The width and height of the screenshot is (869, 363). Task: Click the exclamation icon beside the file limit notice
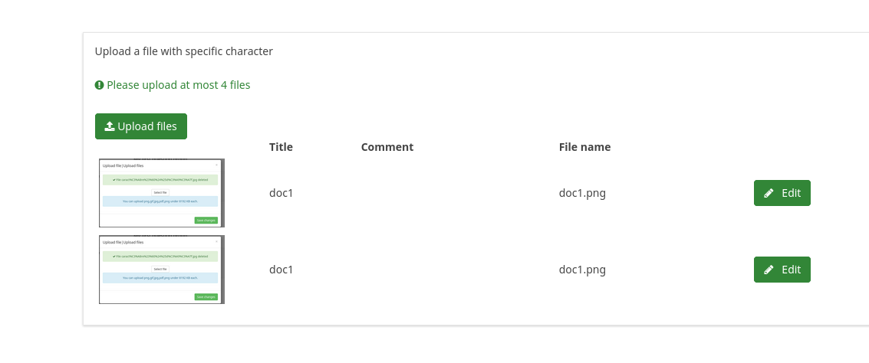point(99,85)
